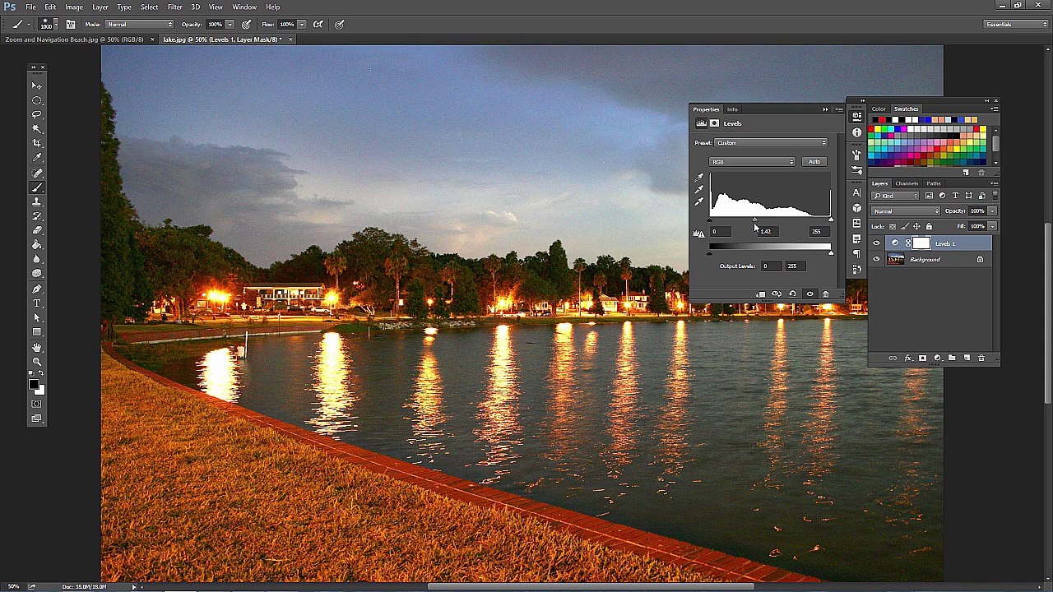1053x592 pixels.
Task: Select the Paint Bucket tool
Action: coord(37,244)
